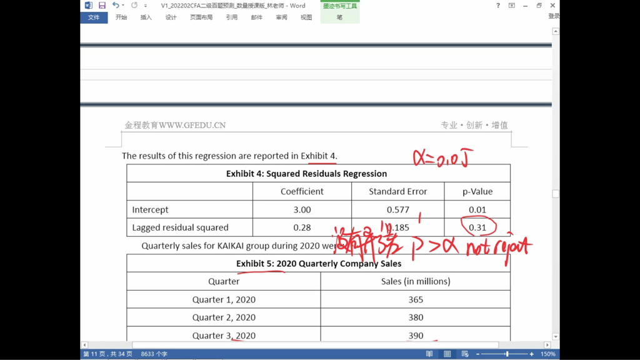Click header text 专业·创新·增值

click(x=474, y=125)
